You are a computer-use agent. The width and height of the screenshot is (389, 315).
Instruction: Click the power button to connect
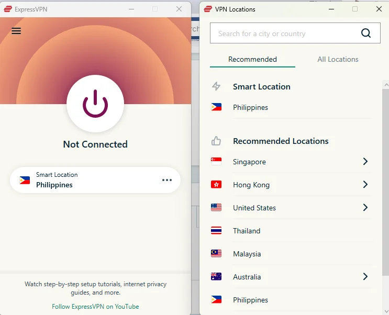point(95,104)
